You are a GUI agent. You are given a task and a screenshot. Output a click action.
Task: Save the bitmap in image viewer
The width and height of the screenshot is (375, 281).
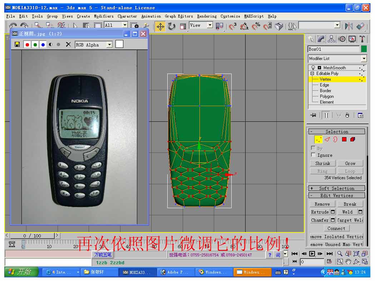tap(17, 45)
